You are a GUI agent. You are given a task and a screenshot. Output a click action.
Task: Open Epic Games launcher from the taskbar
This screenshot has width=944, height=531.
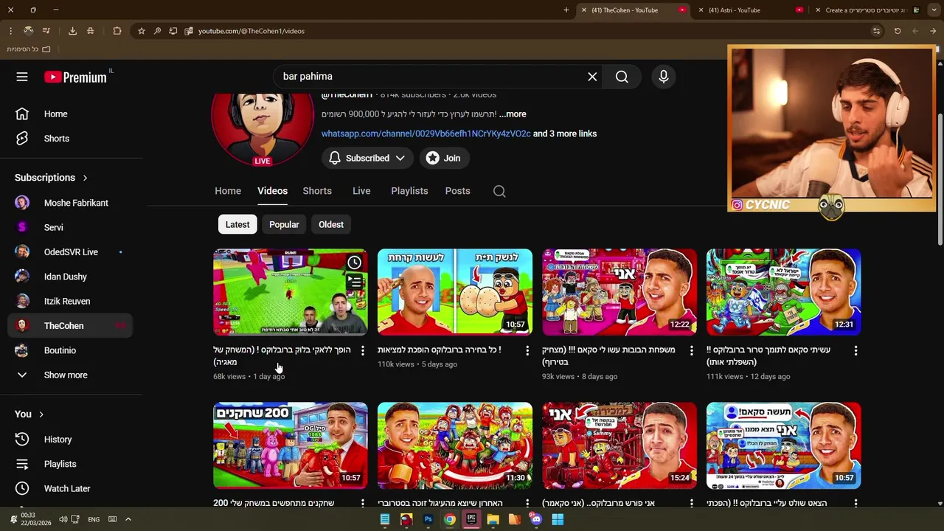[x=471, y=519]
